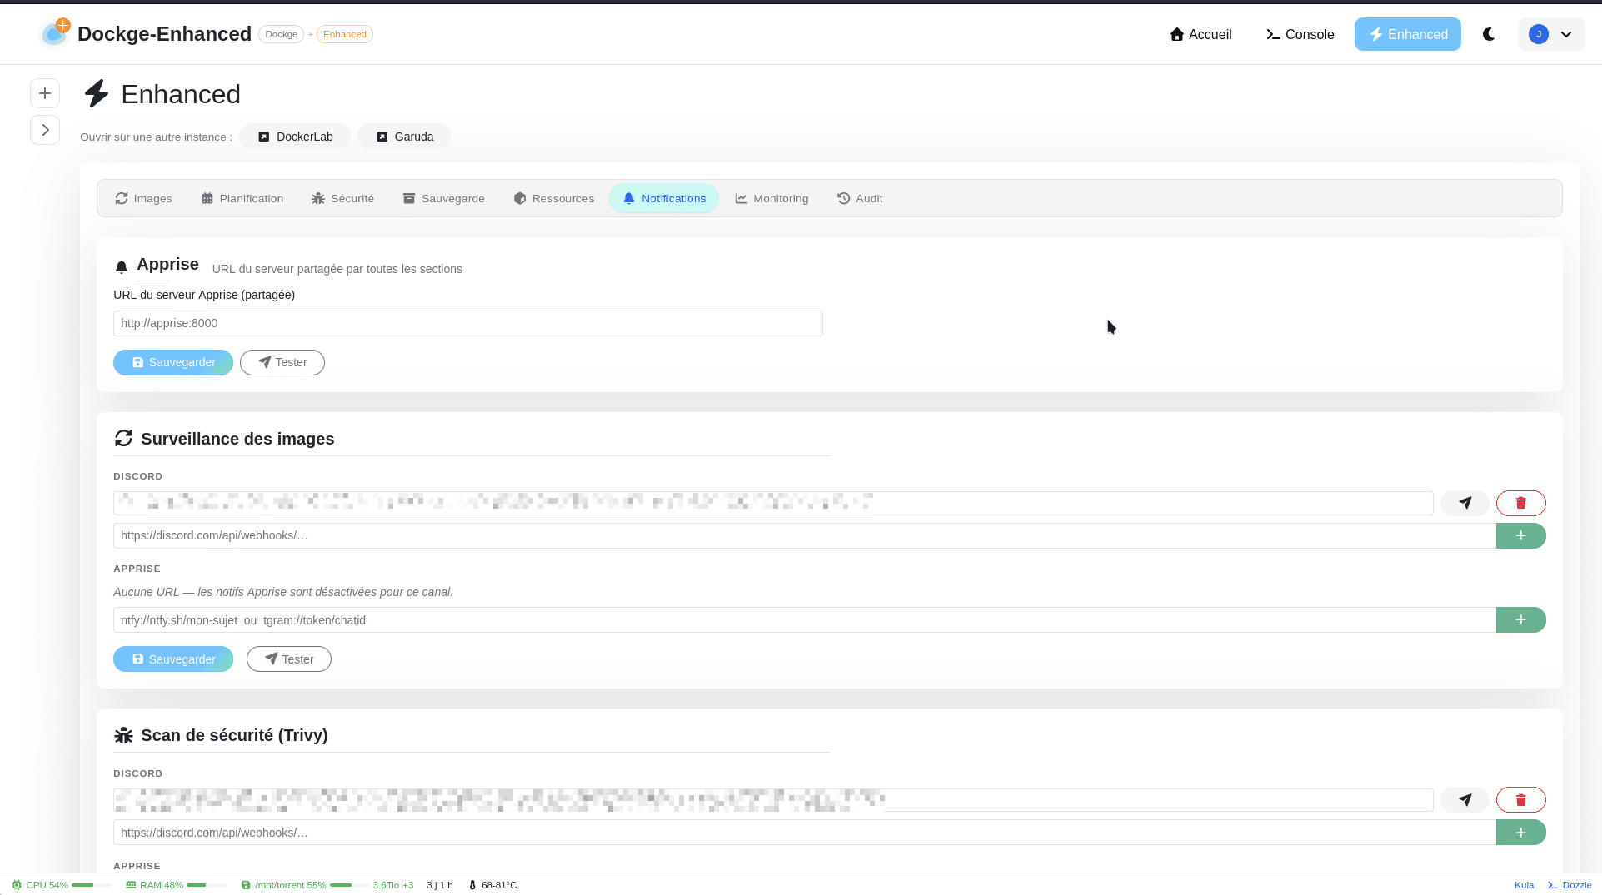Click the Dockge badge next to title
The width and height of the screenshot is (1602, 895).
click(x=282, y=34)
